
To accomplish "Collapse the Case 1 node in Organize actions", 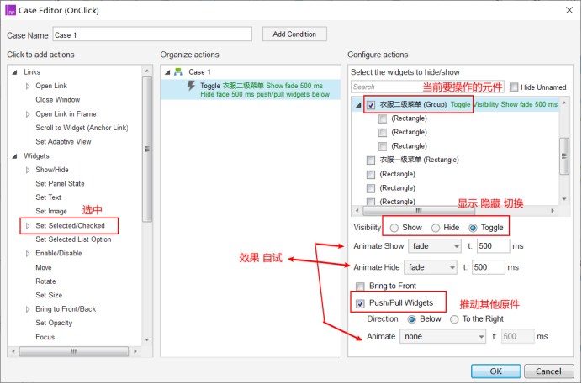I will (167, 72).
